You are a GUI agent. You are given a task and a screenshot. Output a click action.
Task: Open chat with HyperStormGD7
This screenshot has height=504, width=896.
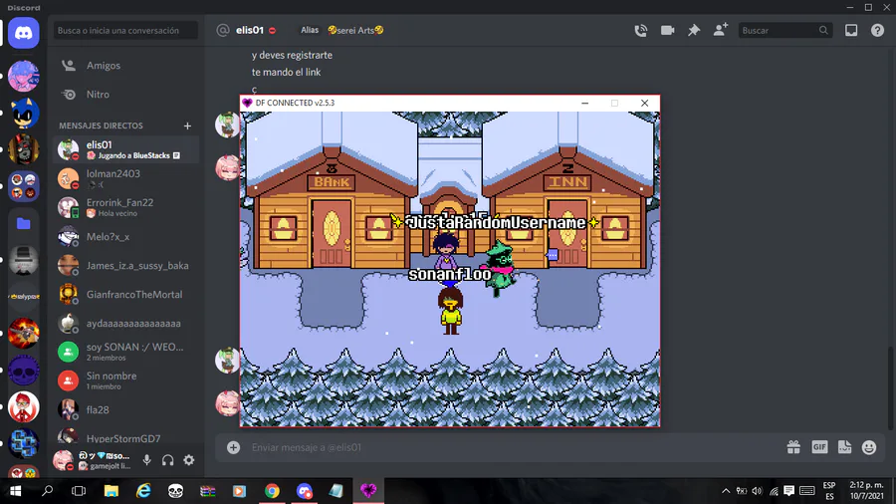tap(125, 437)
